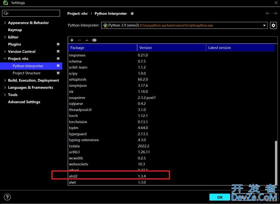
Task: Click the uninstall package minus icon
Action: point(79,40)
